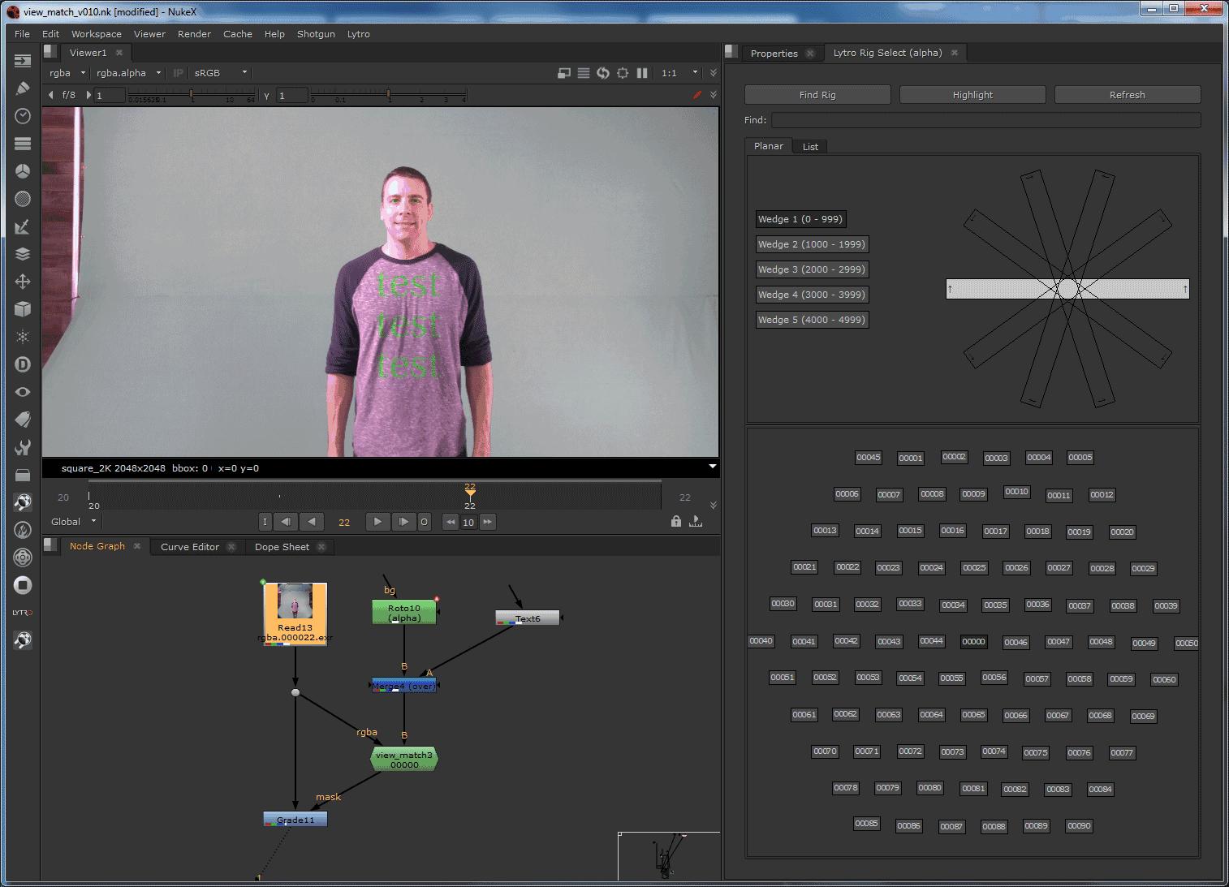Toggle the timeline lock icon

pyautogui.click(x=676, y=522)
